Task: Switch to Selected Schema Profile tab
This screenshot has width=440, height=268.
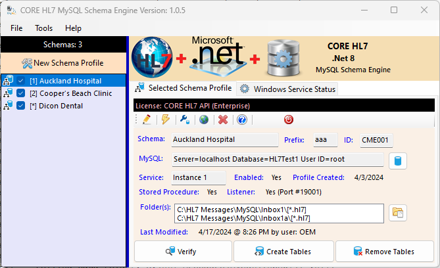Action: click(183, 88)
